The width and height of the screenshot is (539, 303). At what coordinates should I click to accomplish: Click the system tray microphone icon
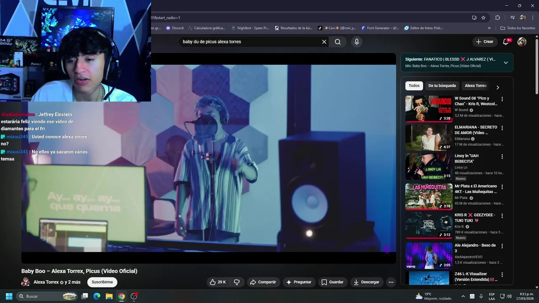tap(481, 296)
